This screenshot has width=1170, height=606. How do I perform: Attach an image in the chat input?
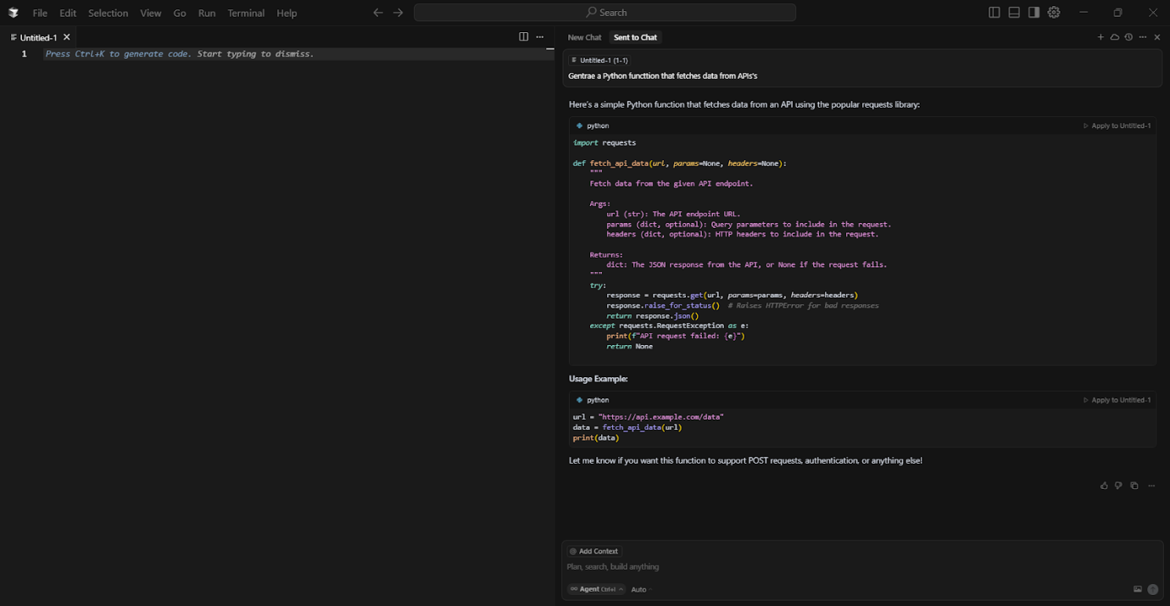[x=1138, y=589]
